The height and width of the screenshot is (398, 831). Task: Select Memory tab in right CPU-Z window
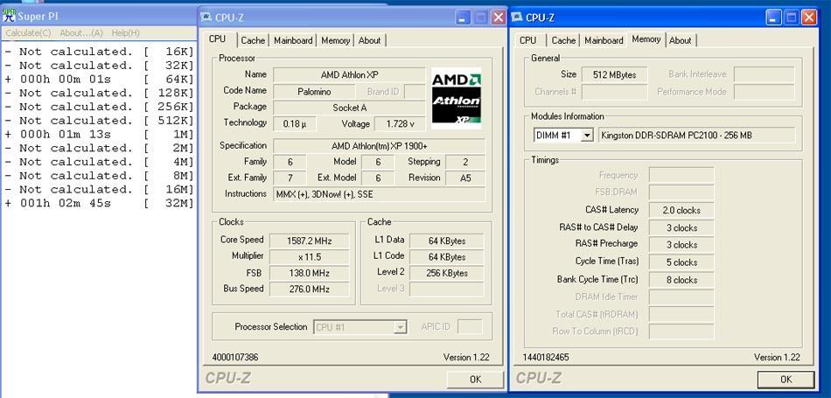[646, 39]
